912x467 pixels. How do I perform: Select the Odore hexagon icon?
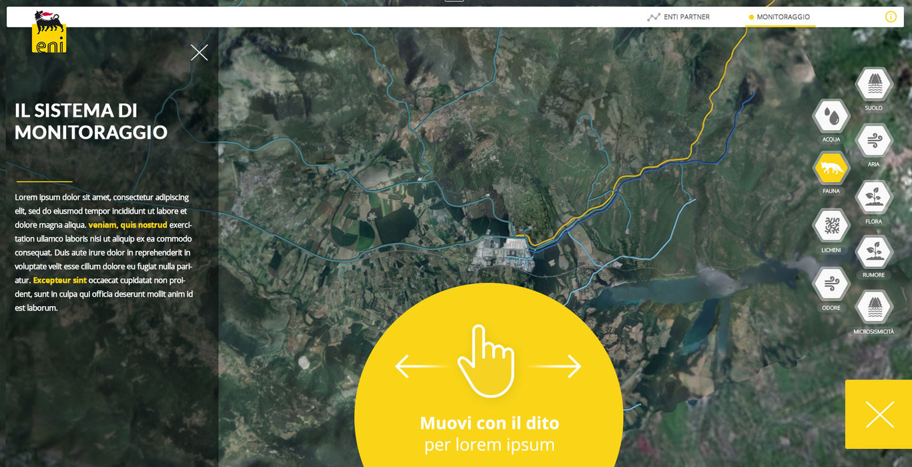(x=831, y=285)
